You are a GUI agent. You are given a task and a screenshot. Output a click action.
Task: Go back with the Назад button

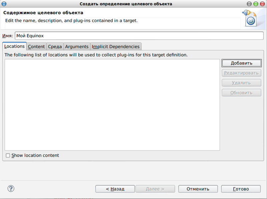pos(115,189)
